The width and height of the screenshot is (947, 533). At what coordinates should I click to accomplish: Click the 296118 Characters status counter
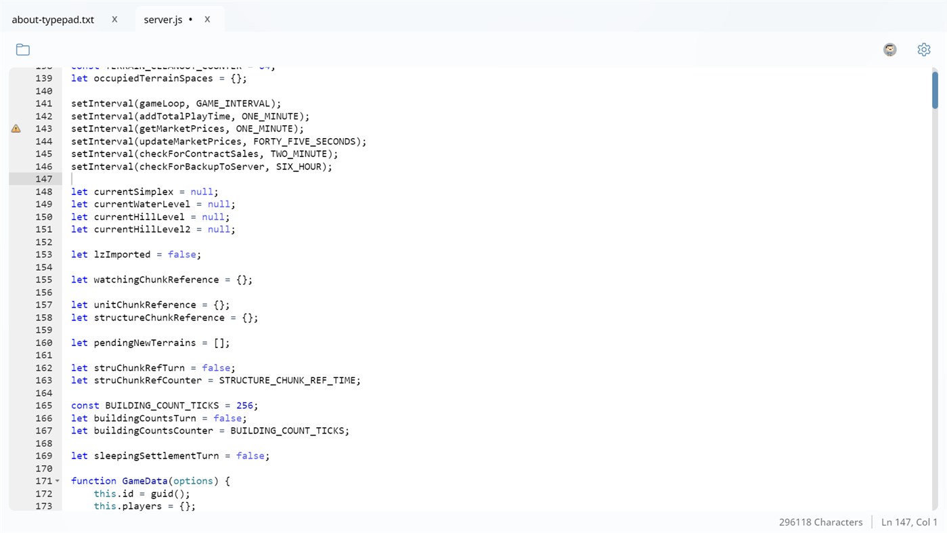[x=821, y=521]
